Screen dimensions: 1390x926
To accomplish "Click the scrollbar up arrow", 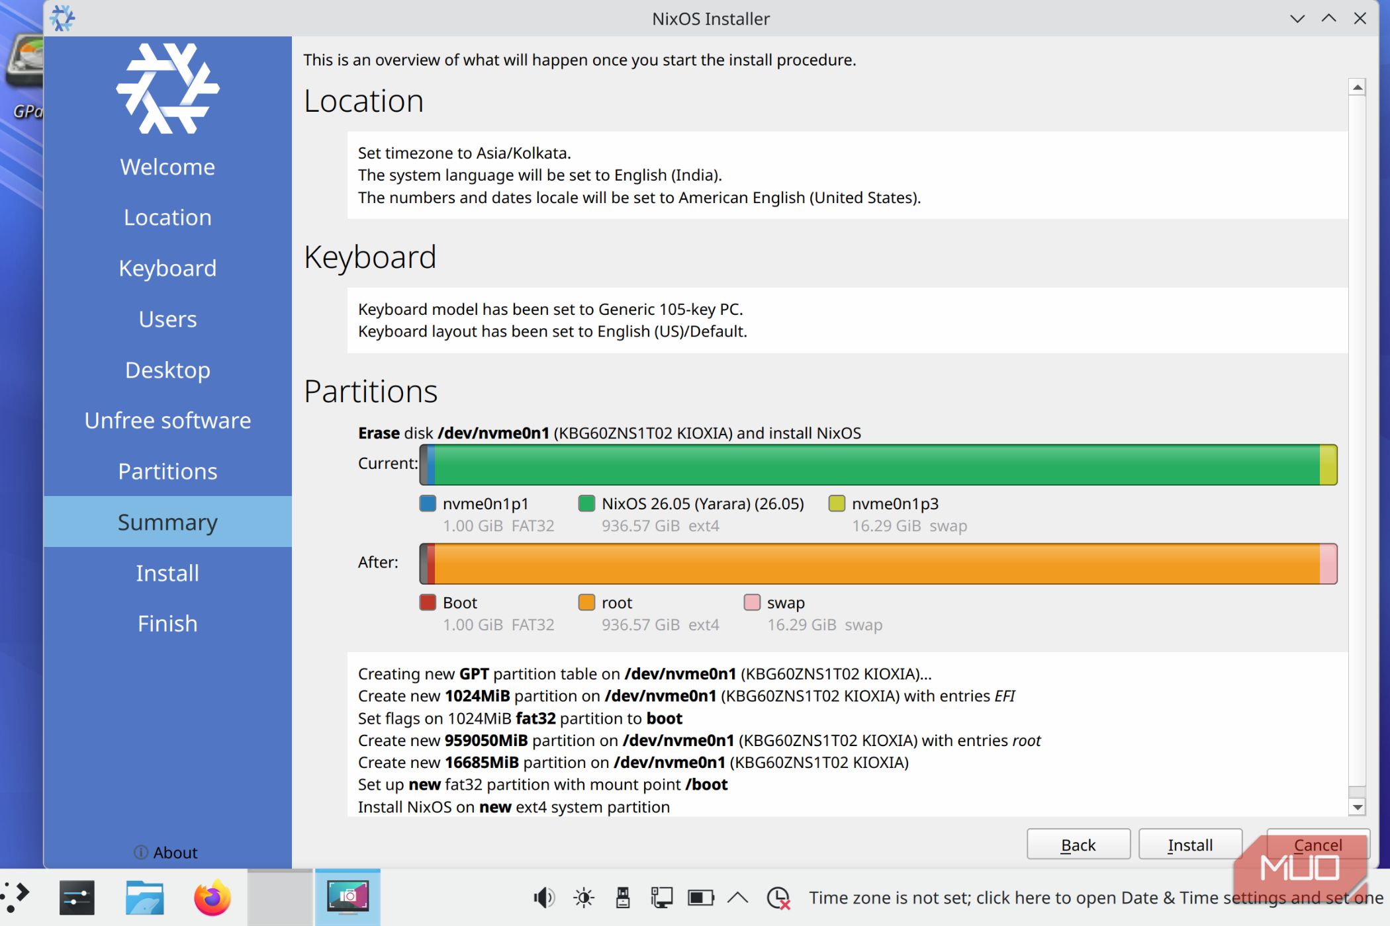I will point(1357,87).
